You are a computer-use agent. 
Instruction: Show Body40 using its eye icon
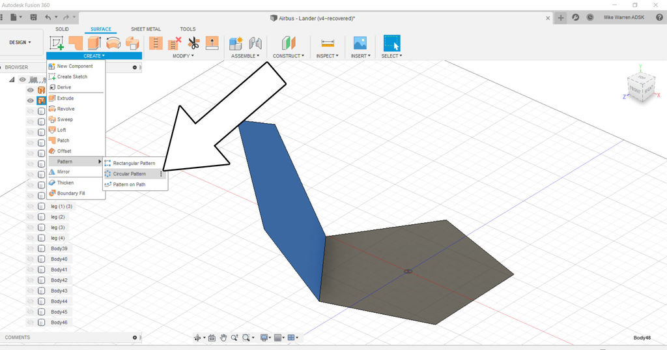pyautogui.click(x=30, y=259)
